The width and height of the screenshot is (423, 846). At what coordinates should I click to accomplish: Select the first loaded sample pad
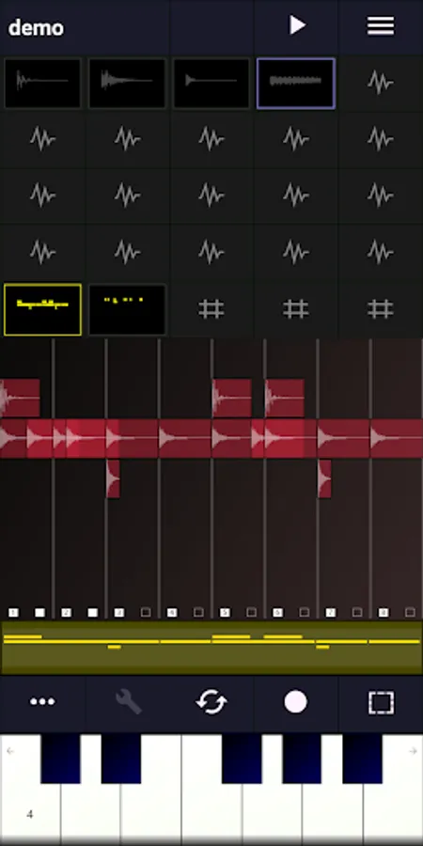coord(42,84)
